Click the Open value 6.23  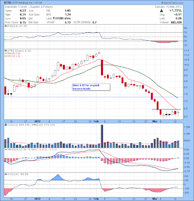pyautogui.click(x=23, y=11)
